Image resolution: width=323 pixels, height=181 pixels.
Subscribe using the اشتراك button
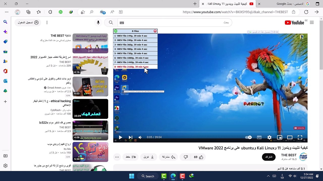(x=269, y=157)
